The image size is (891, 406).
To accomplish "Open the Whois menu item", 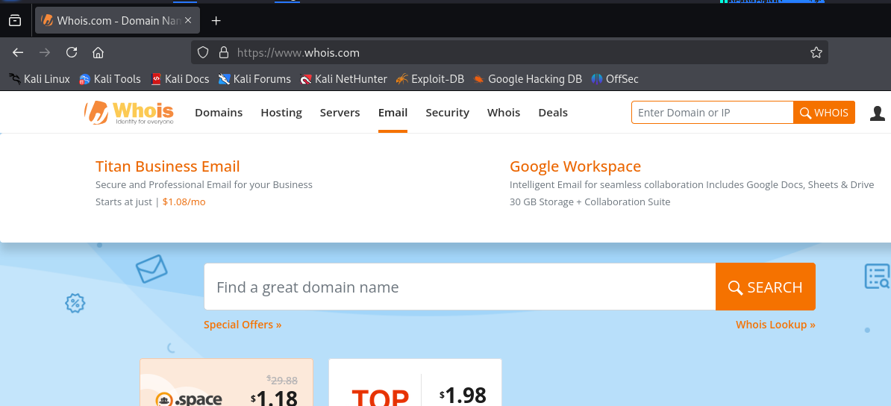I will [504, 113].
